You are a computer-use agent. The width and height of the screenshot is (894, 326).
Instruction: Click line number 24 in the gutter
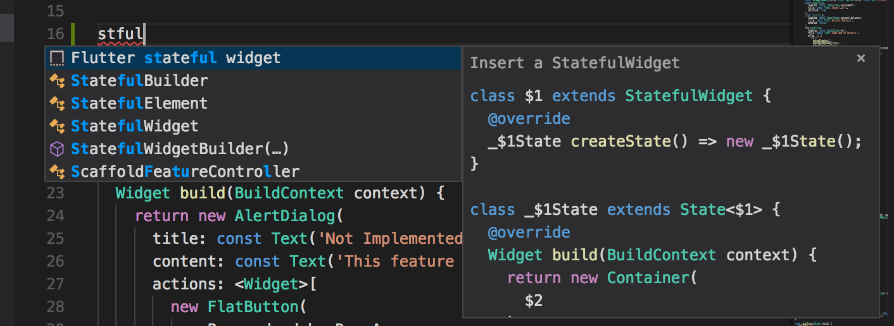pos(56,216)
